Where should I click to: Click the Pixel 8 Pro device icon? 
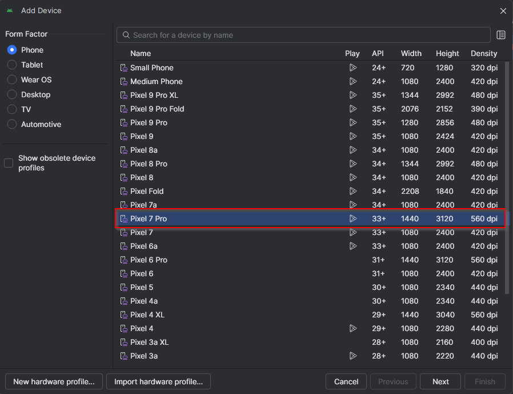click(123, 164)
